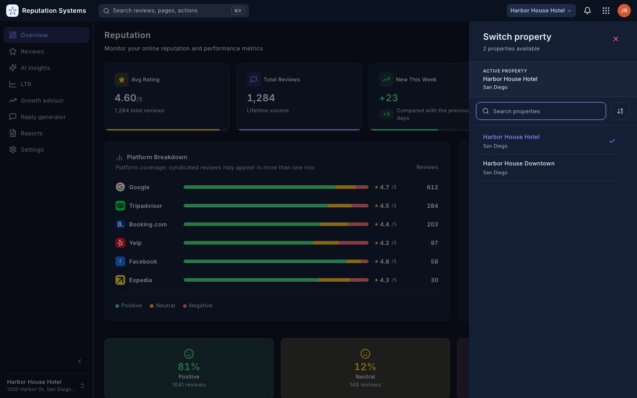Viewport: 637px width, 398px height.
Task: Open Settings from the sidebar
Action: click(46, 149)
